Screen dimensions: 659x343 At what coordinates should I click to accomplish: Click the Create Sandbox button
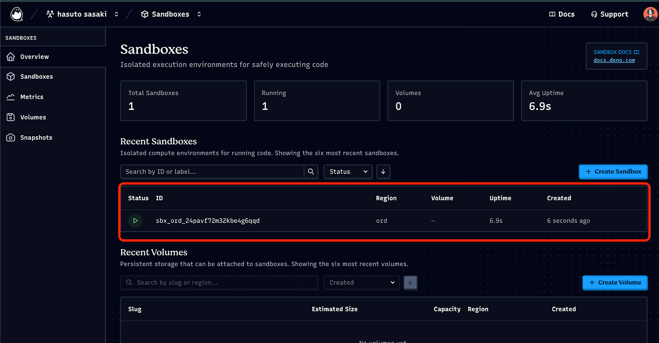tap(613, 172)
